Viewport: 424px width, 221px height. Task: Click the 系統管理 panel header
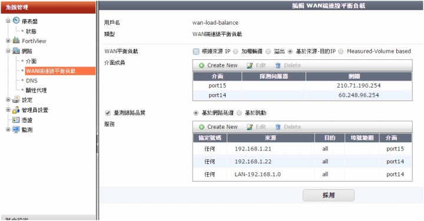tap(48, 7)
